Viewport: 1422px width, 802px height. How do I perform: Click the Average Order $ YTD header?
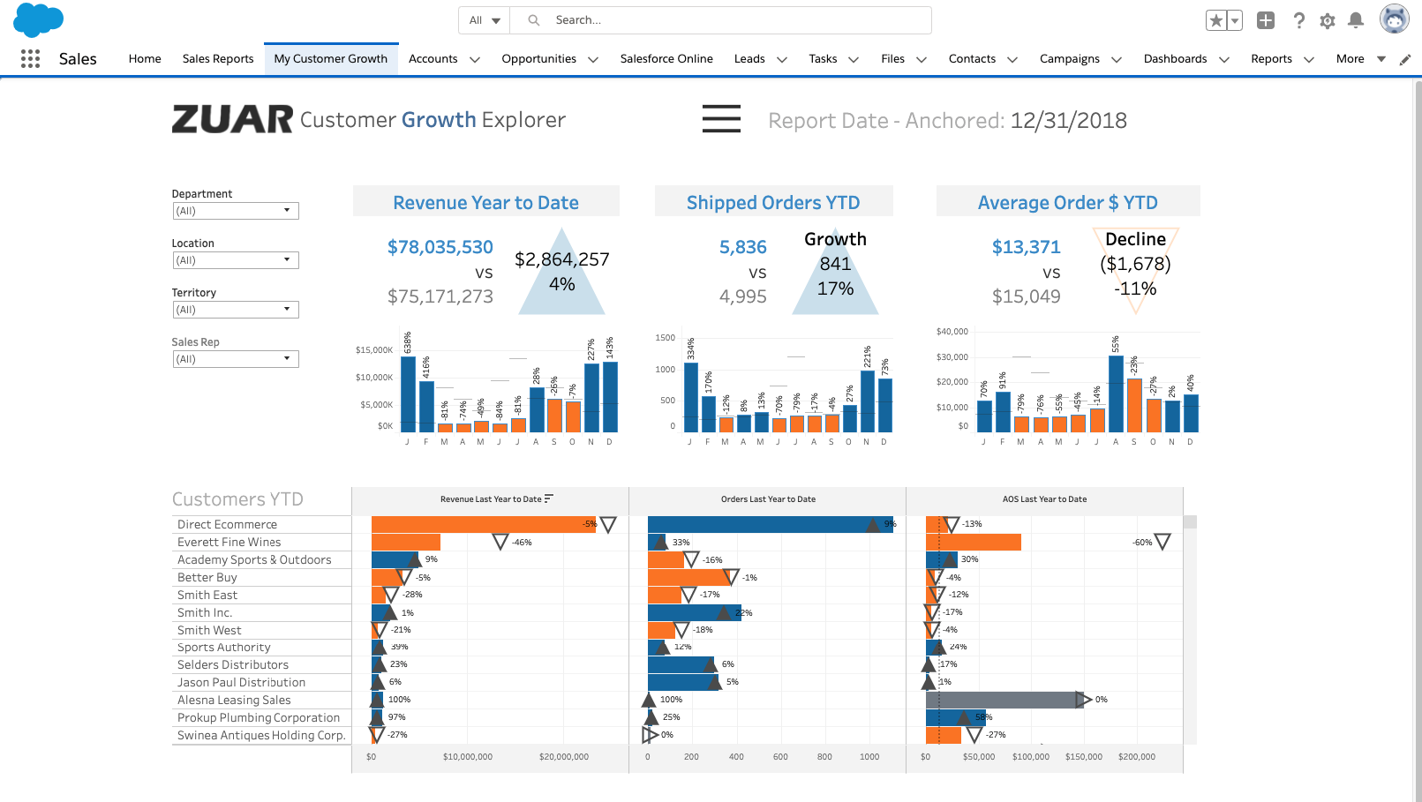1068,202
